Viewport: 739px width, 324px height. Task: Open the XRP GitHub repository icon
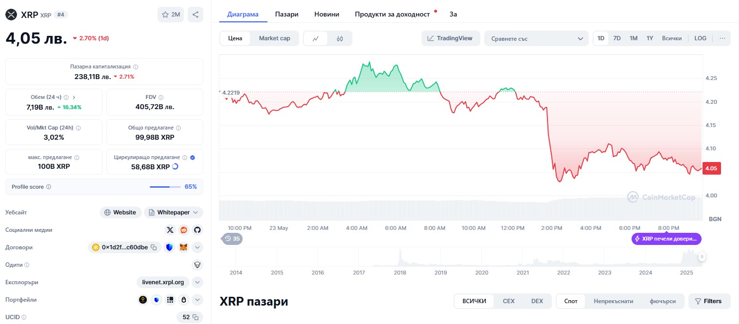coord(197,230)
